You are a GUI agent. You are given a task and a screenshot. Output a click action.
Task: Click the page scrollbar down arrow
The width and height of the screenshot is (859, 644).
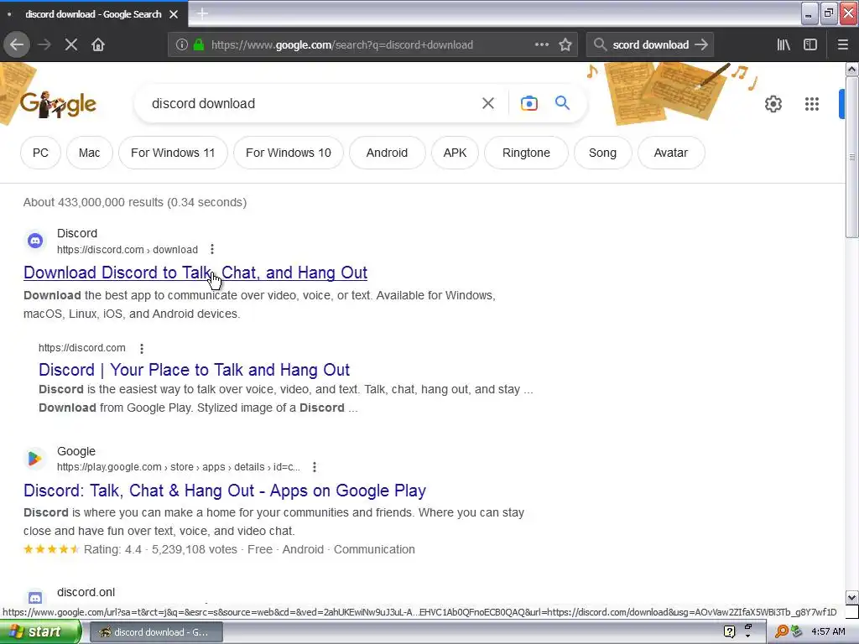point(851,597)
